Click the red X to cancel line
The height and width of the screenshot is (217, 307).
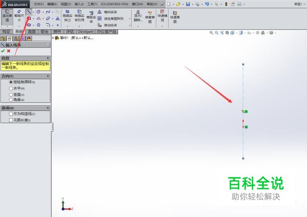[9, 51]
